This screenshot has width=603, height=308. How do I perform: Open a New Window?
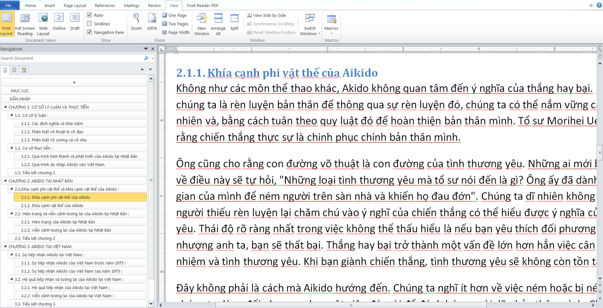point(202,24)
